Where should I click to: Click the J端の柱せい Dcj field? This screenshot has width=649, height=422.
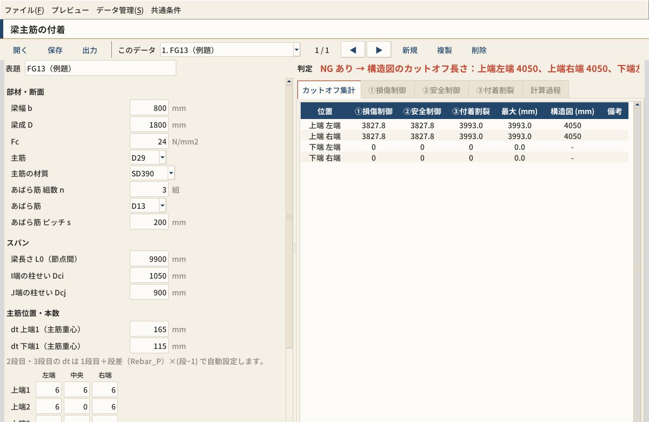149,292
